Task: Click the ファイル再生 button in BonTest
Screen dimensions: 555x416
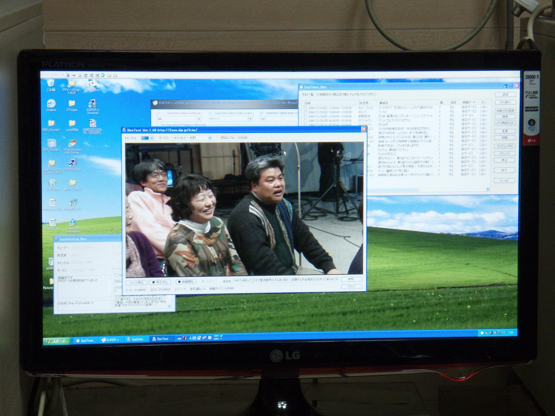Action: pos(136,282)
